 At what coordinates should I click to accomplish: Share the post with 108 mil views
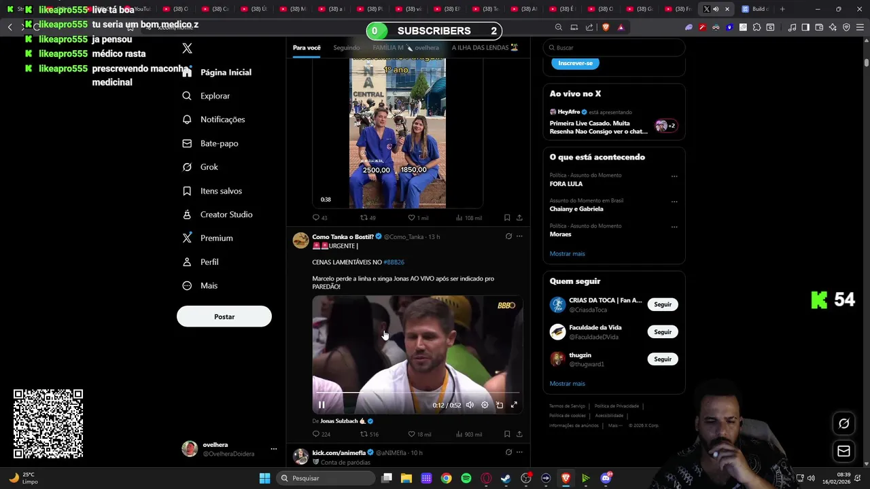pyautogui.click(x=519, y=218)
